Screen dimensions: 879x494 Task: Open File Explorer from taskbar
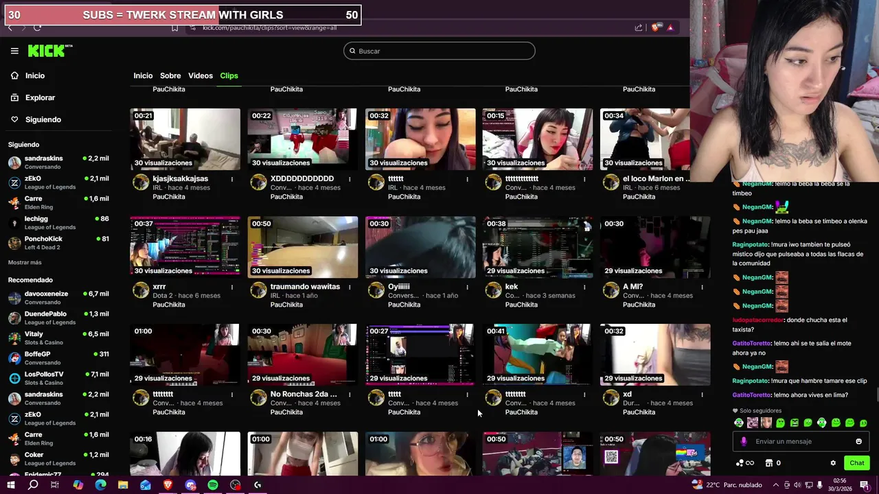pos(123,485)
